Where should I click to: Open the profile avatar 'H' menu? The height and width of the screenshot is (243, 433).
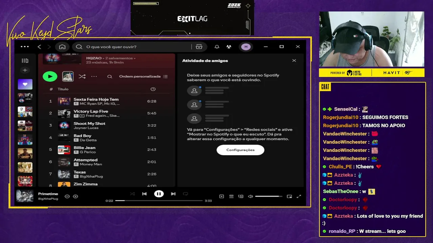click(x=246, y=47)
